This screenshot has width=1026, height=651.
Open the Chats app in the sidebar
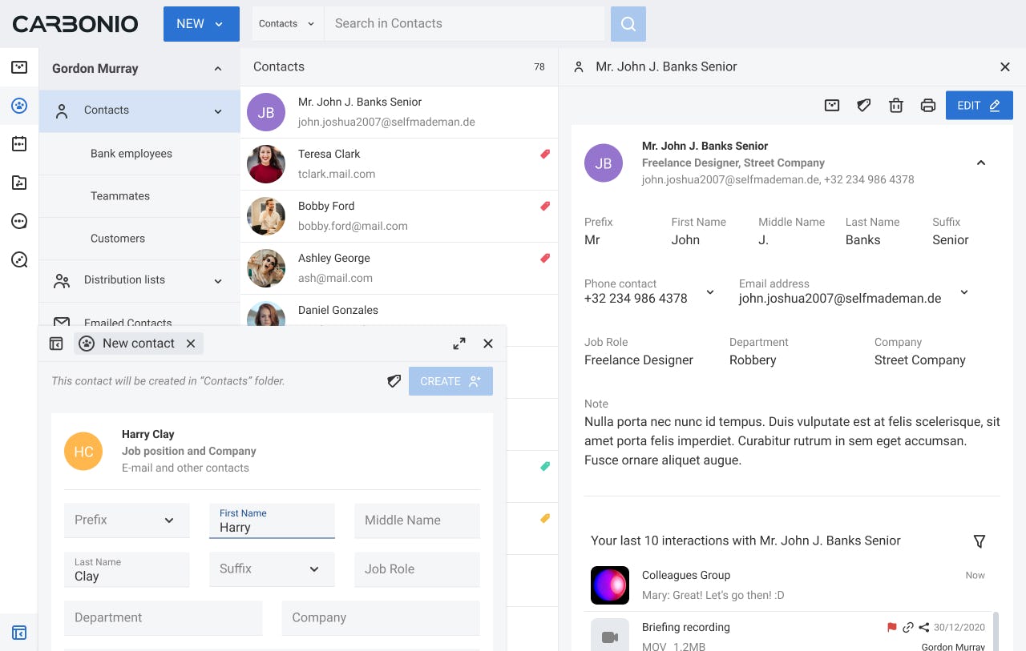pyautogui.click(x=19, y=221)
